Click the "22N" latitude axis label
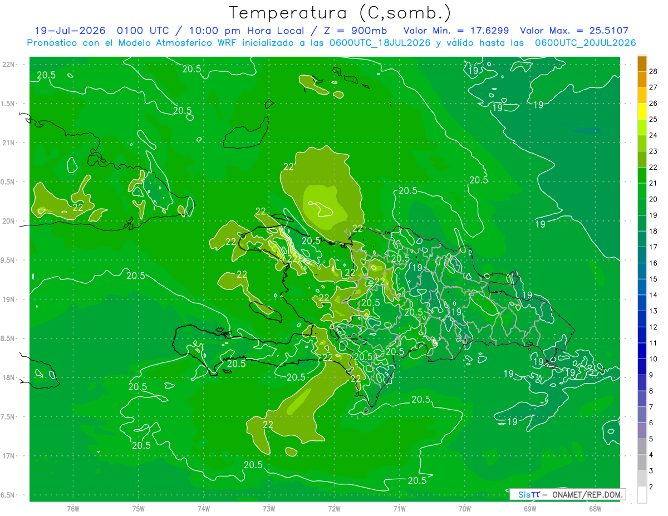Viewport: 668px width, 516px height. tap(8, 65)
